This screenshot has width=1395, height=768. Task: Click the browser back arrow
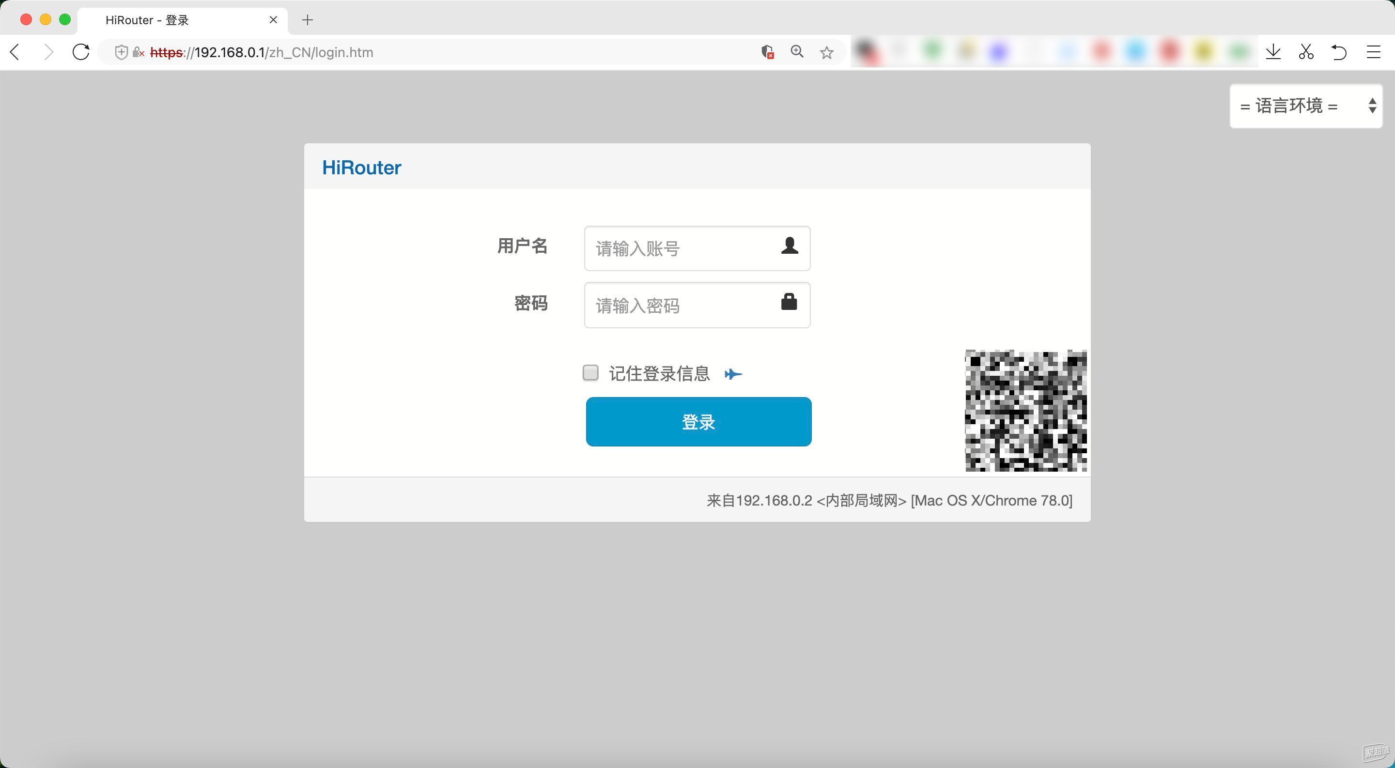[15, 52]
